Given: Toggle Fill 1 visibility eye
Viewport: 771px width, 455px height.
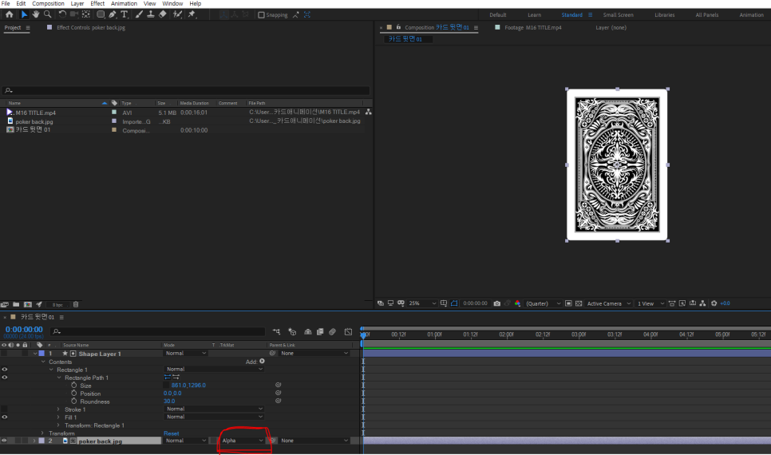Looking at the screenshot, I should click(x=5, y=417).
